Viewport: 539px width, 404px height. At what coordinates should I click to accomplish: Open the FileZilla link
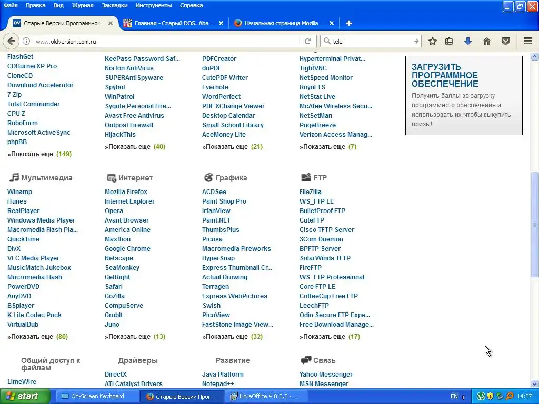(x=311, y=192)
